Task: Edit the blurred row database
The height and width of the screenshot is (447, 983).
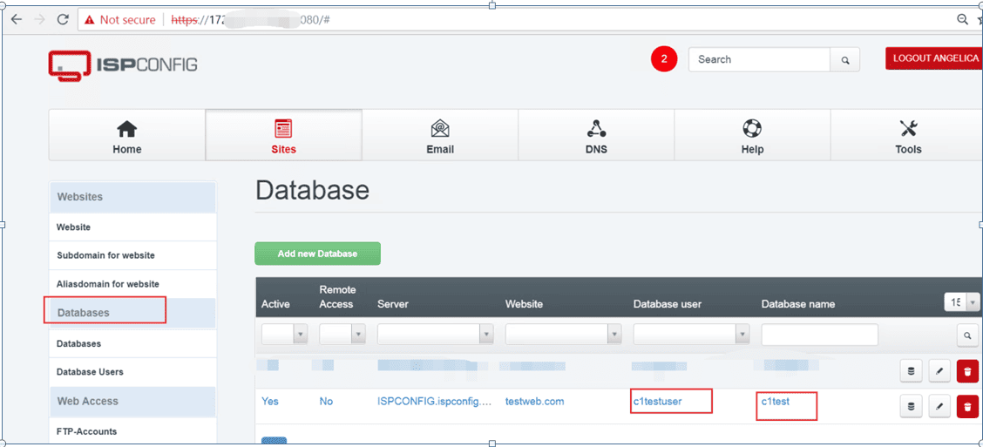Action: (x=939, y=371)
